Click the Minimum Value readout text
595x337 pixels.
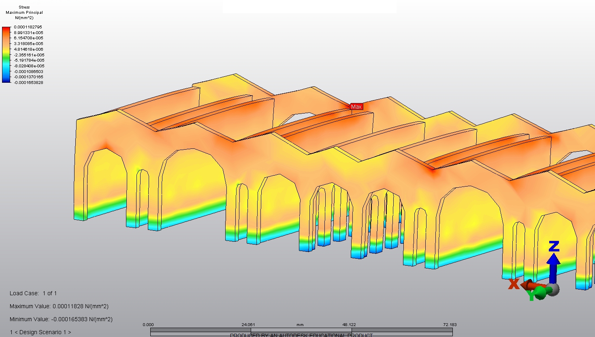pyautogui.click(x=61, y=319)
